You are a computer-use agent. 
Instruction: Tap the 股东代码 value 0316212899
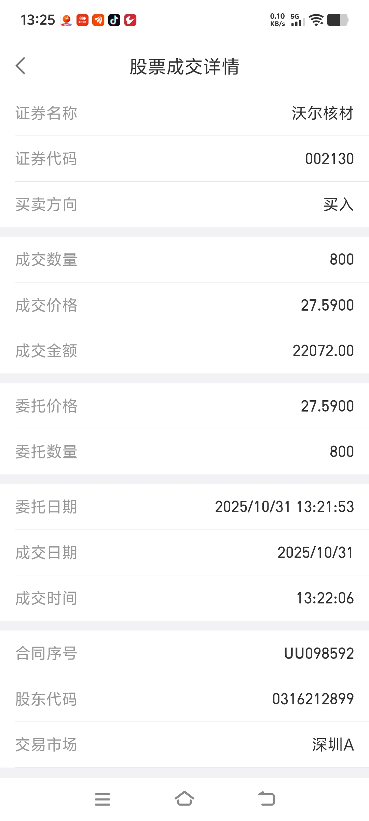tap(313, 699)
